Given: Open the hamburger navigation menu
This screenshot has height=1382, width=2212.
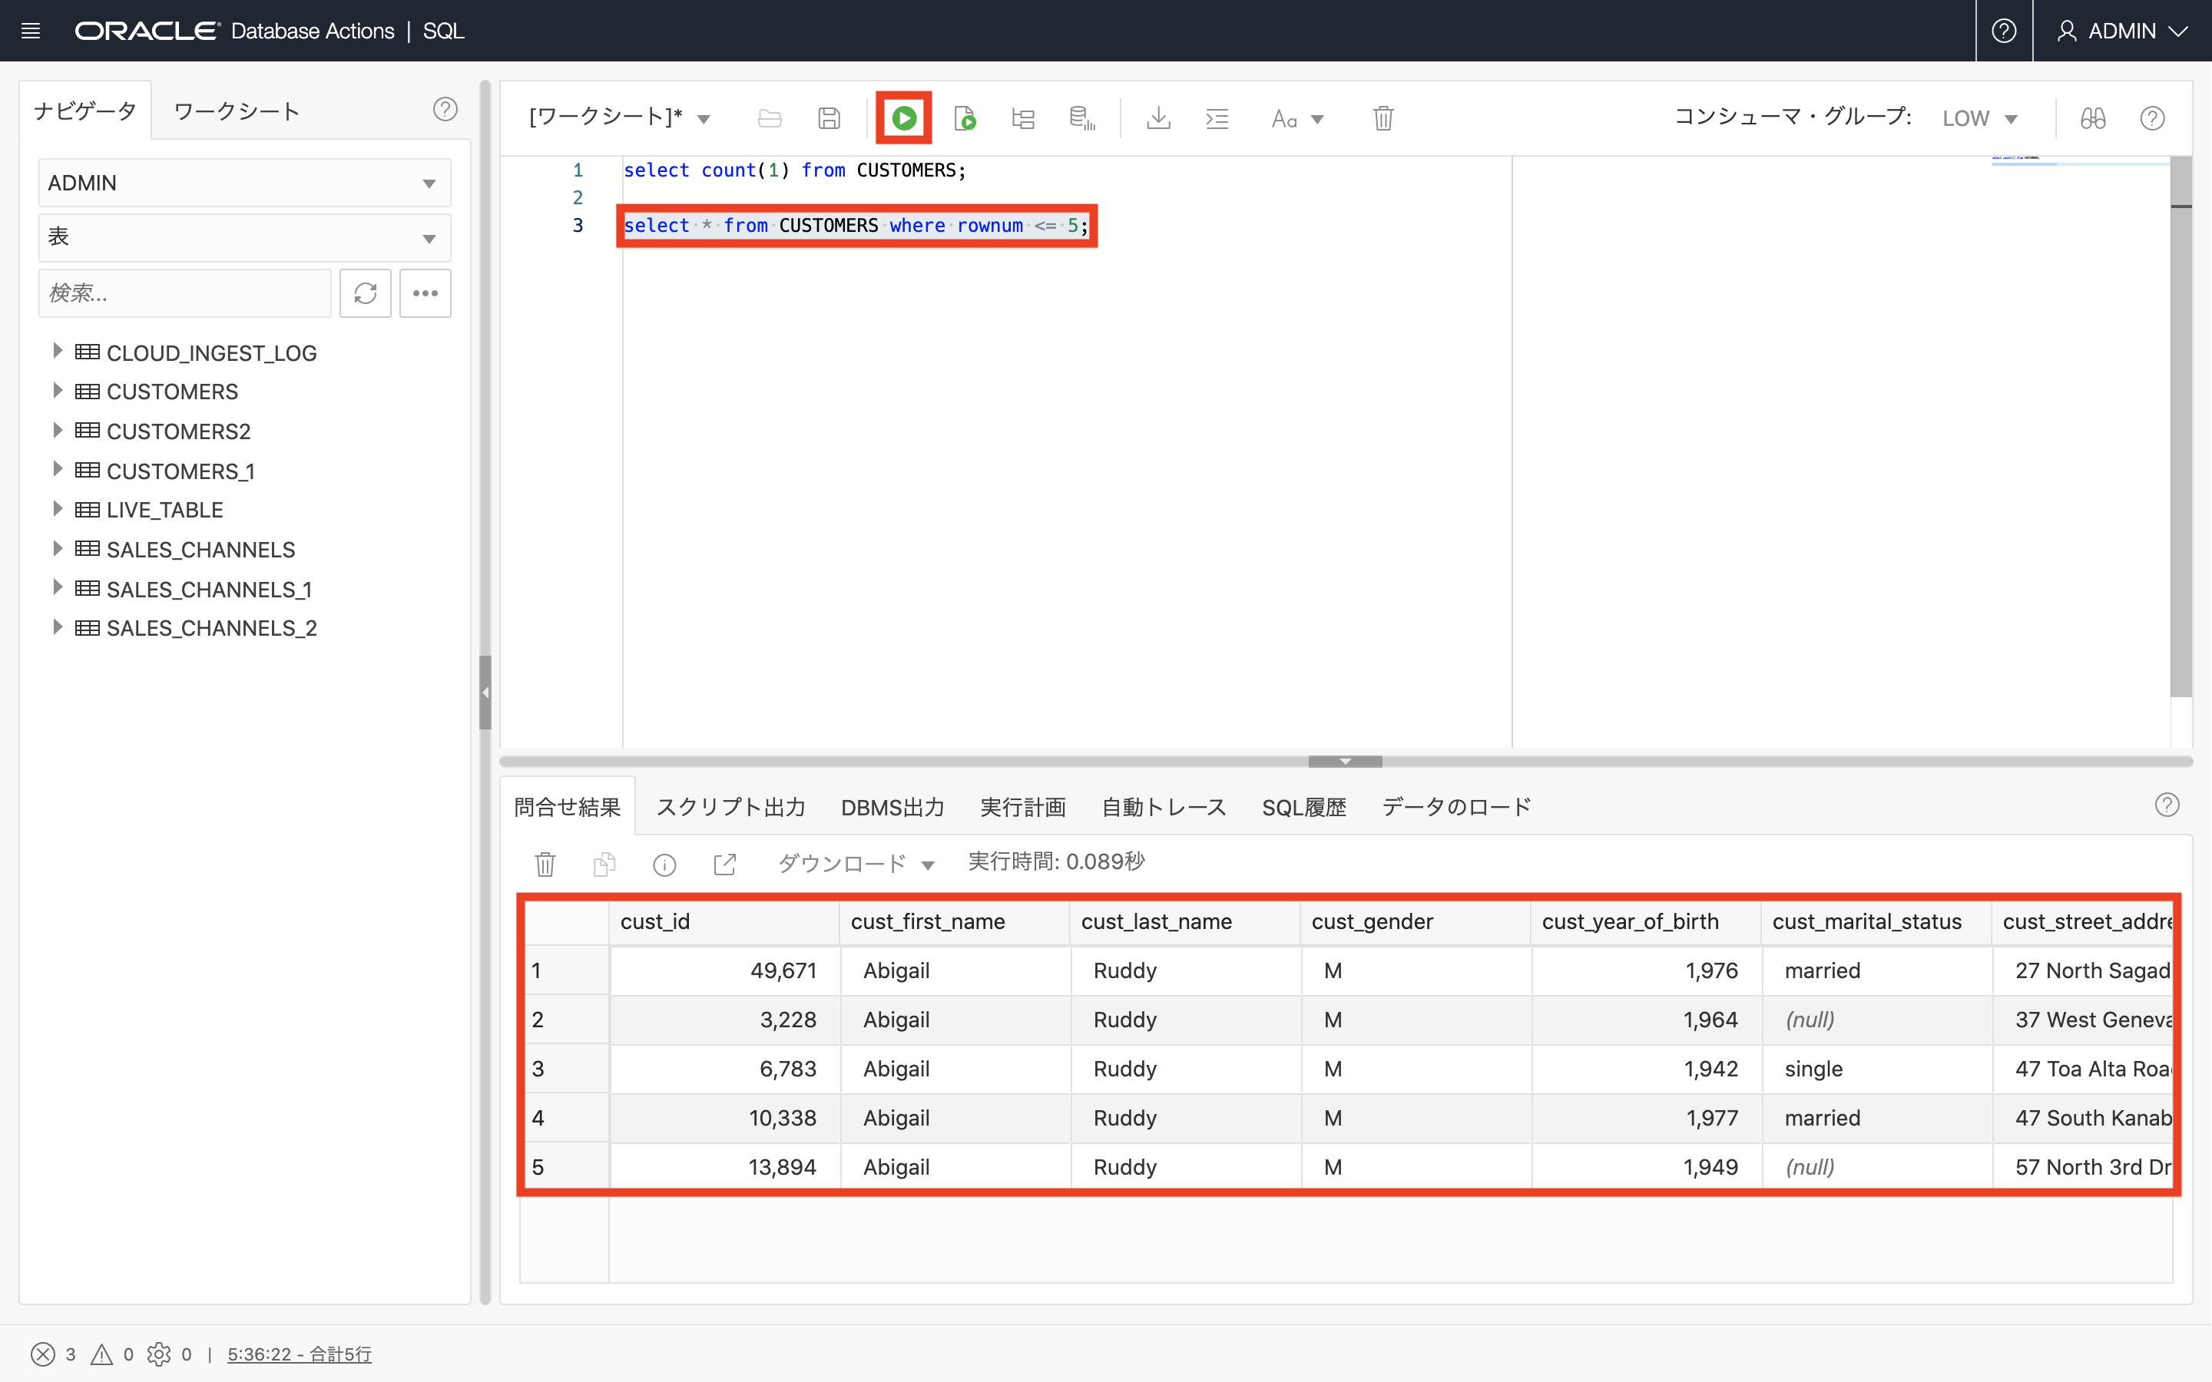Looking at the screenshot, I should pos(30,31).
